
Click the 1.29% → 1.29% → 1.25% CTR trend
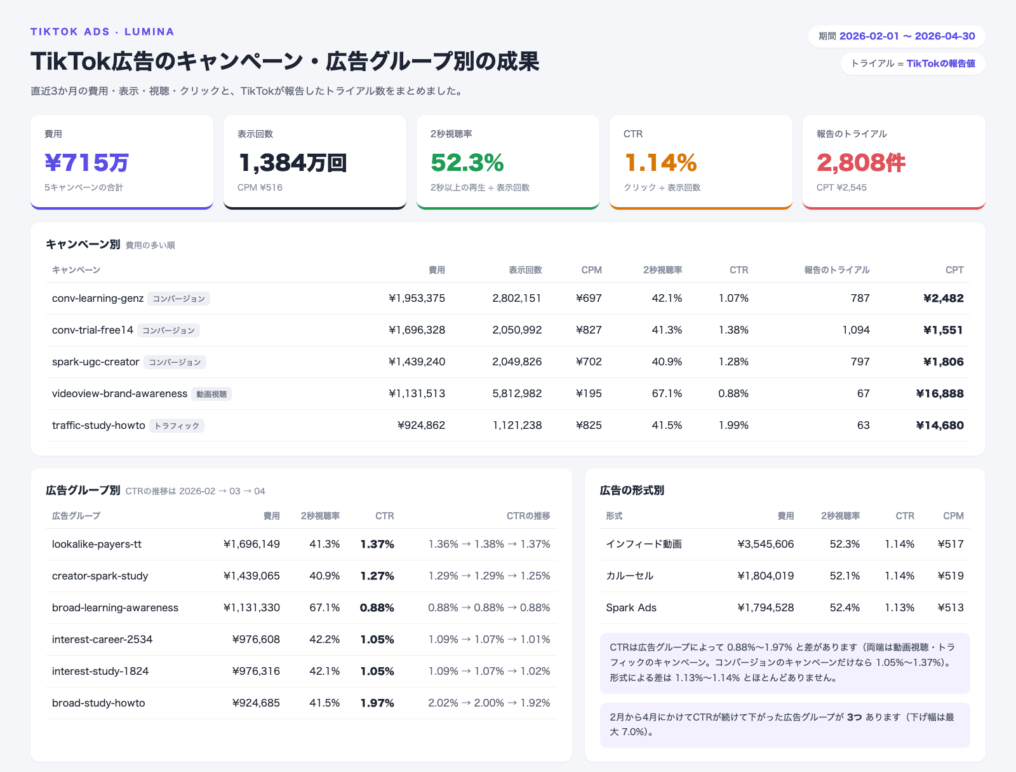489,576
